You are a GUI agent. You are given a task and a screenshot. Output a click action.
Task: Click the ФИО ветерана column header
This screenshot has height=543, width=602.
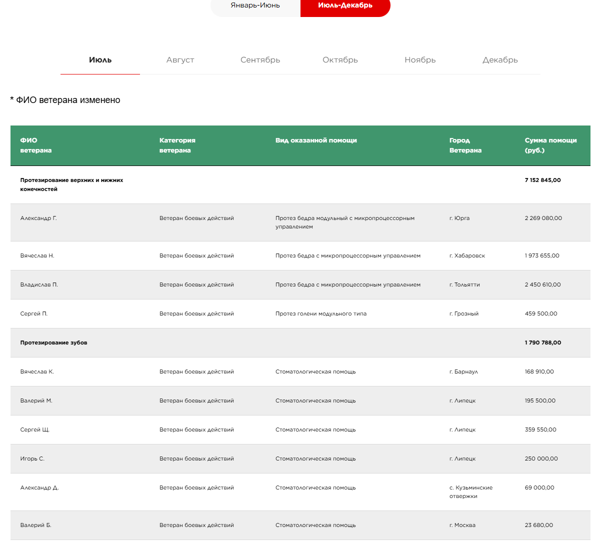point(36,145)
